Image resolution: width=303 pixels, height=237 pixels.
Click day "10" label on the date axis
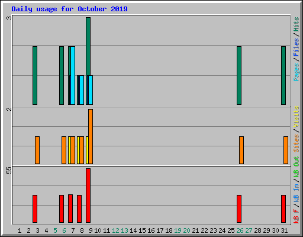click(x=98, y=230)
